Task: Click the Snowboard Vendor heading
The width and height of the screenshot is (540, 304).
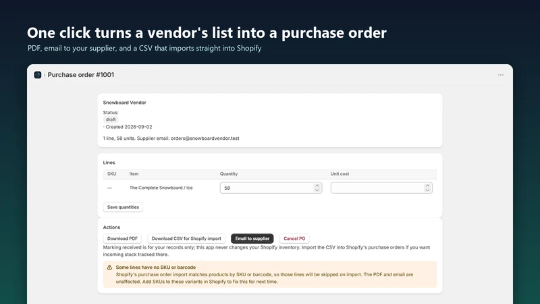Action: [x=124, y=103]
